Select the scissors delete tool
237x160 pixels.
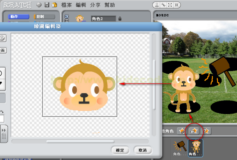[x=164, y=5]
